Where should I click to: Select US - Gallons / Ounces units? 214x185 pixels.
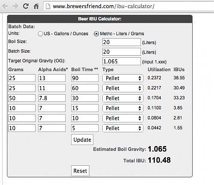[40, 34]
